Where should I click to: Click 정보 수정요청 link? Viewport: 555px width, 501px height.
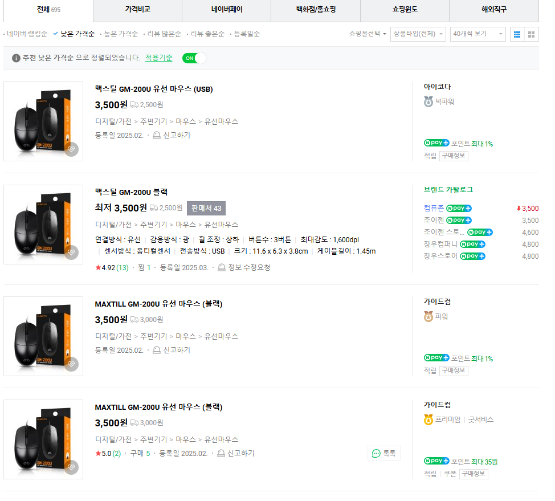(249, 268)
